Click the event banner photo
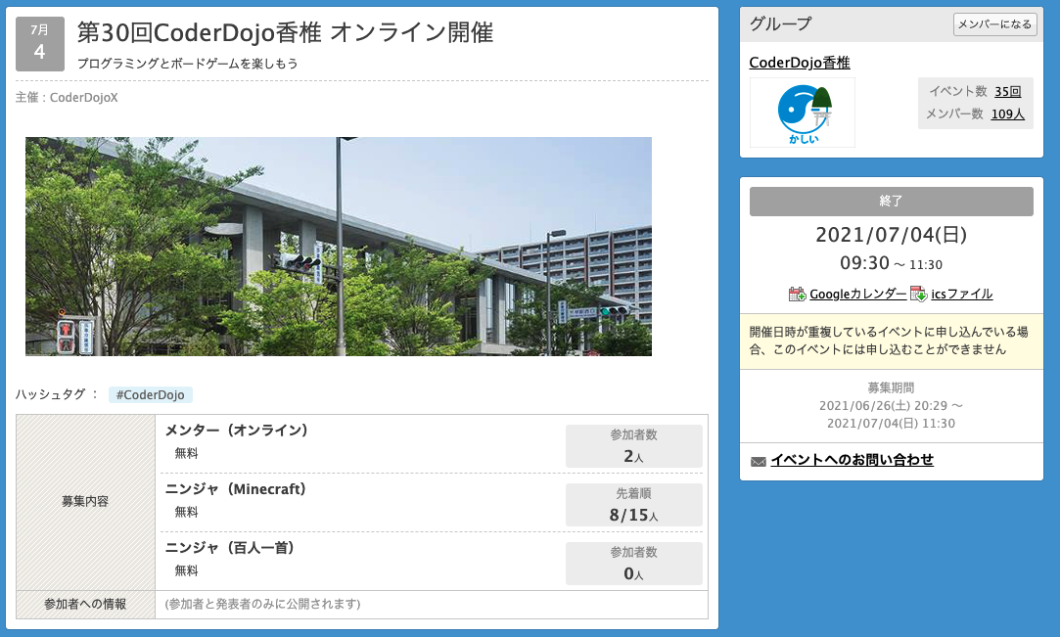Image resolution: width=1060 pixels, height=637 pixels. (x=338, y=247)
